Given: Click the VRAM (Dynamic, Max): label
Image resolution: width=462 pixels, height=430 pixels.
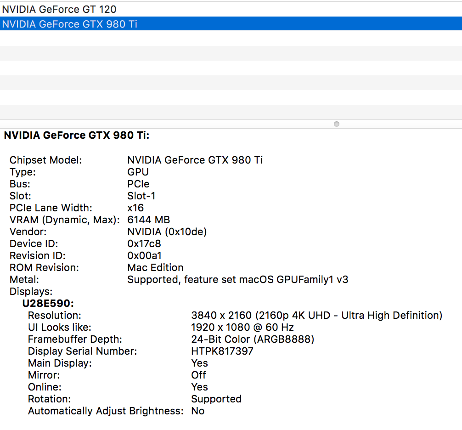Looking at the screenshot, I should pyautogui.click(x=65, y=220).
